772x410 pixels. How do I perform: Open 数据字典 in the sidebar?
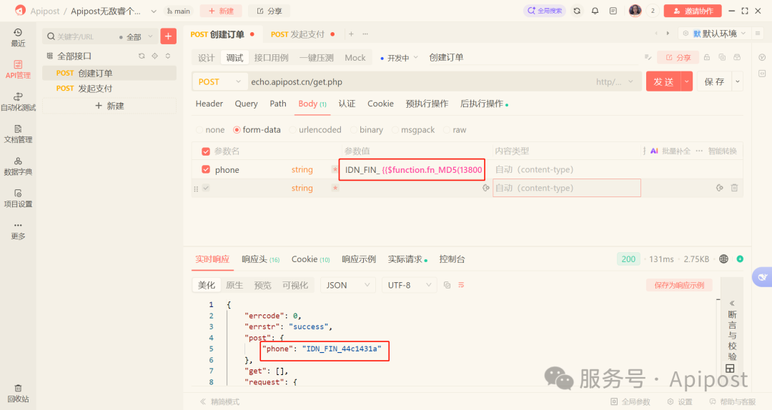click(18, 166)
